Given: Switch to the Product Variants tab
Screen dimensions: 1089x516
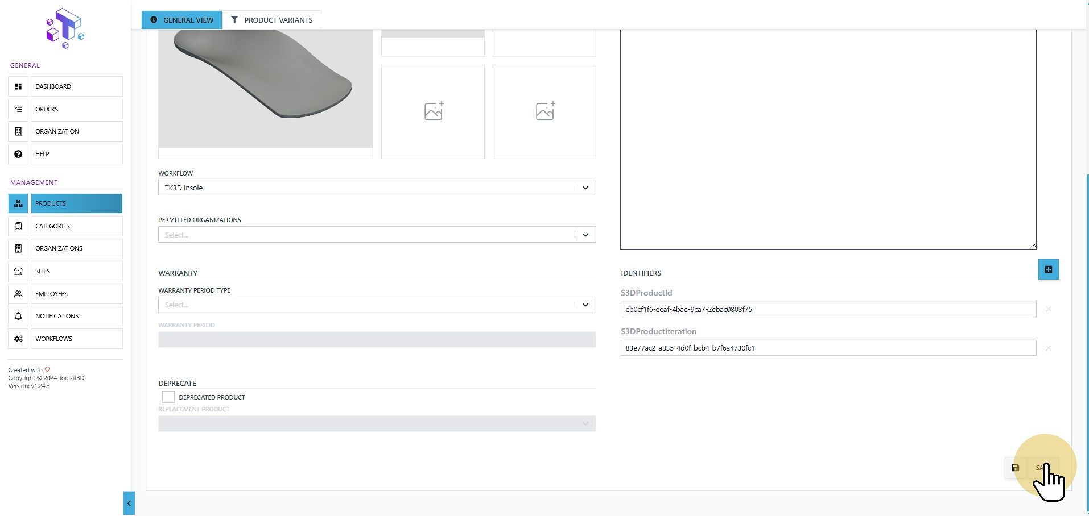Looking at the screenshot, I should (x=271, y=20).
